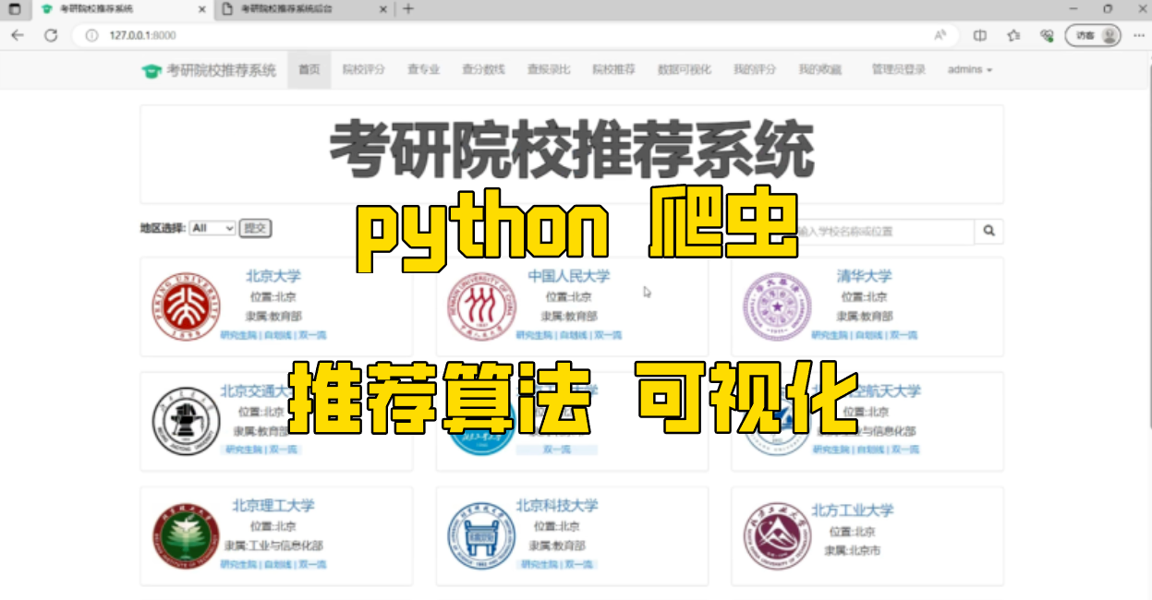Click the green graduation cap brand logo
The width and height of the screenshot is (1152, 600).
point(152,70)
